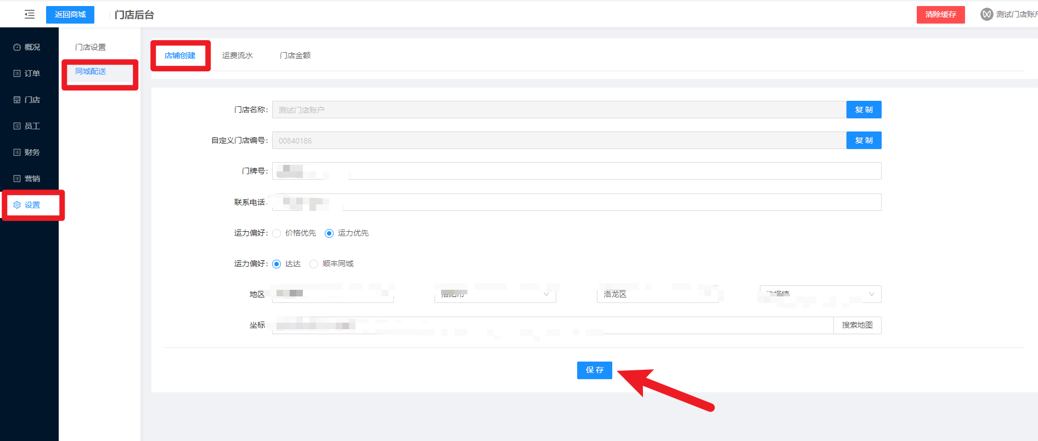Open the 财务 finance sidebar icon

17,152
